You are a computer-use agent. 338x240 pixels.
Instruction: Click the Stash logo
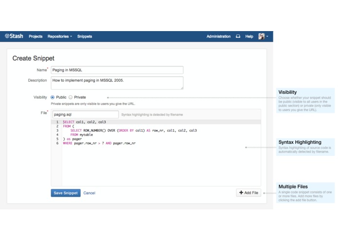pyautogui.click(x=14, y=36)
